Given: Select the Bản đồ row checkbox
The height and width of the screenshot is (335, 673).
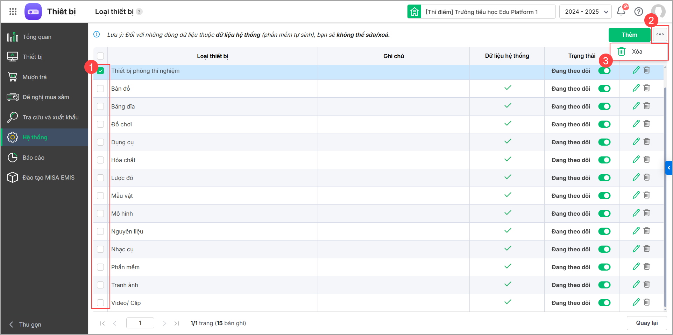Looking at the screenshot, I should point(100,89).
